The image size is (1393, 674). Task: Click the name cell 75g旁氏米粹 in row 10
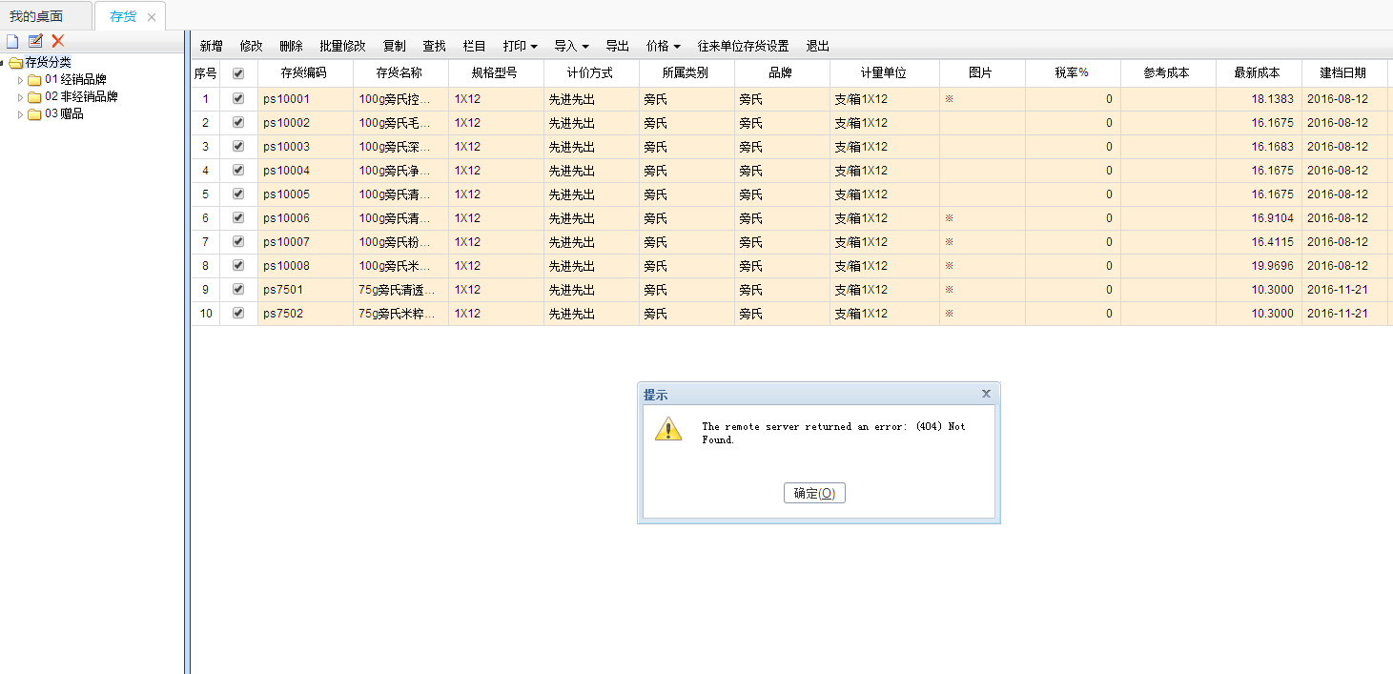coord(400,314)
